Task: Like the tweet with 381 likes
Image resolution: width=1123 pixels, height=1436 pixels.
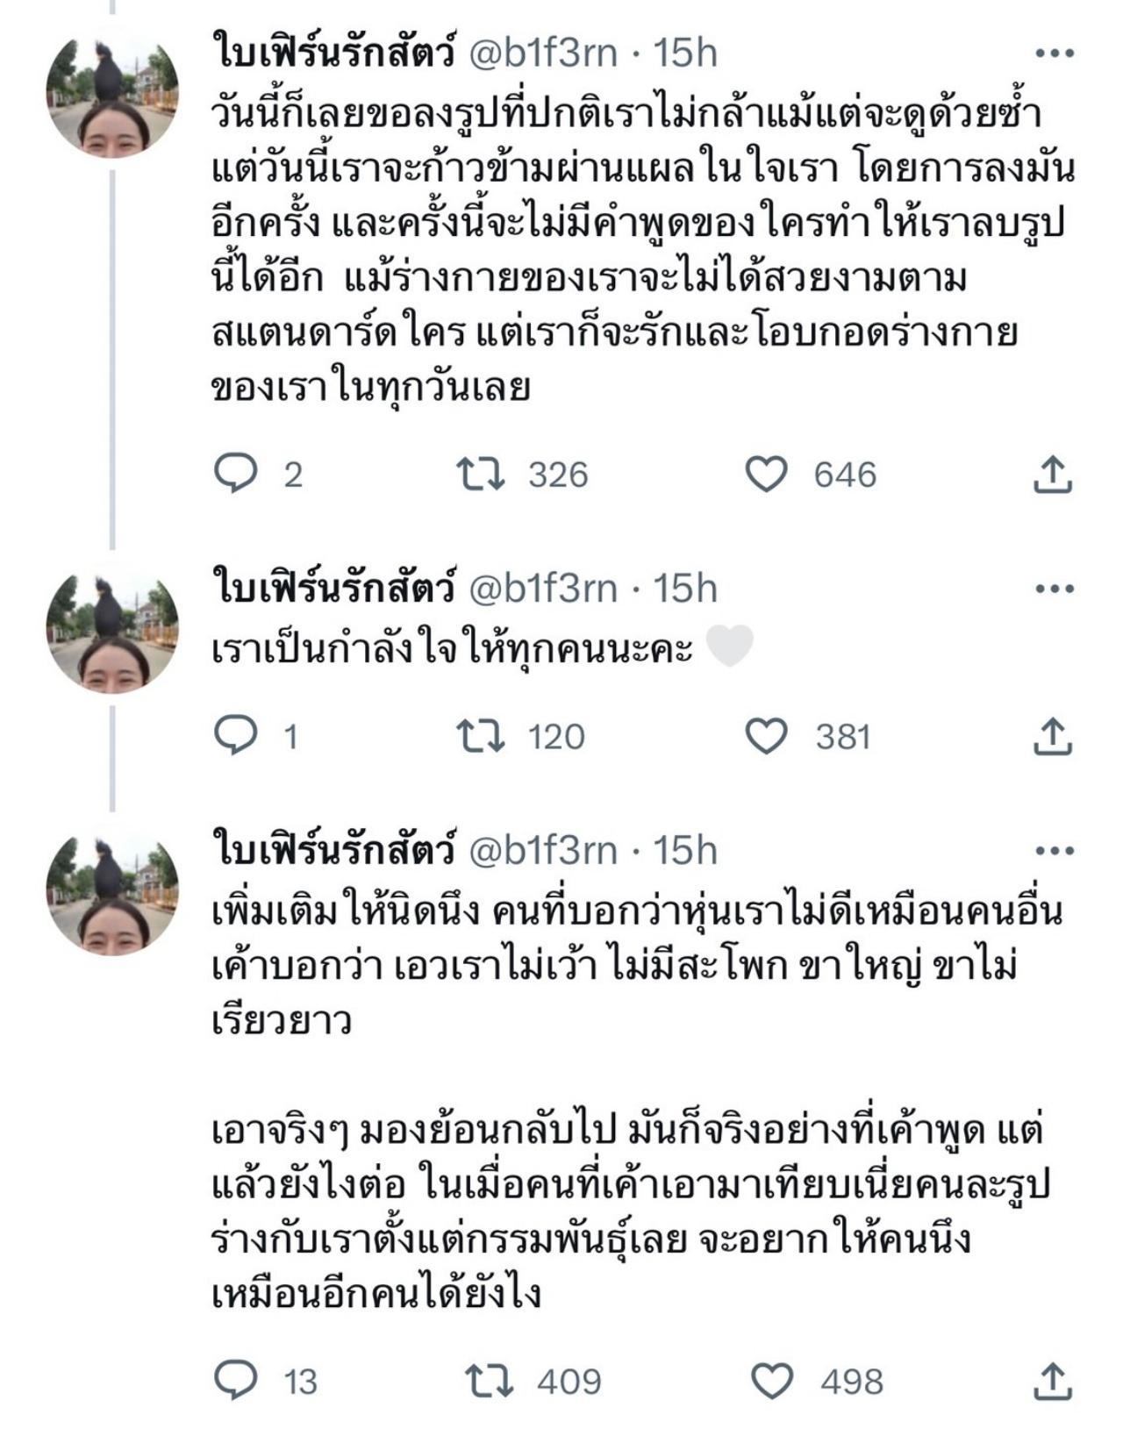Action: [766, 736]
